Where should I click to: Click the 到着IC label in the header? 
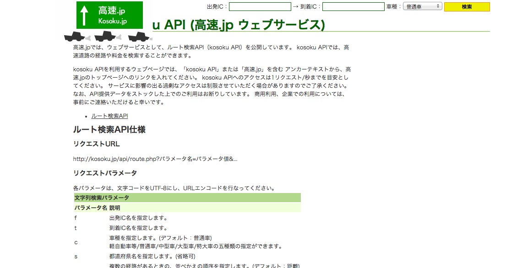point(310,6)
